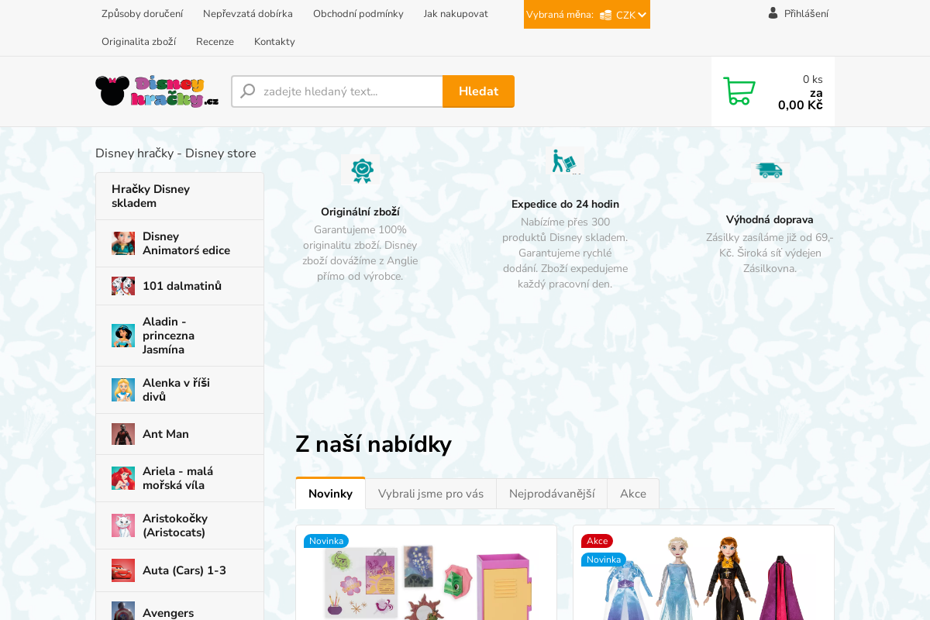Switch to the Nejprodávanější tab
The width and height of the screenshot is (930, 620).
pos(552,494)
